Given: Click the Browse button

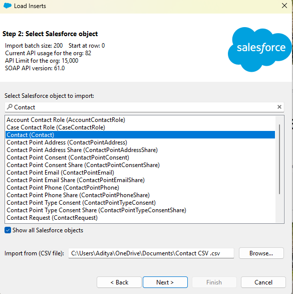Looking at the screenshot, I should click(261, 253).
